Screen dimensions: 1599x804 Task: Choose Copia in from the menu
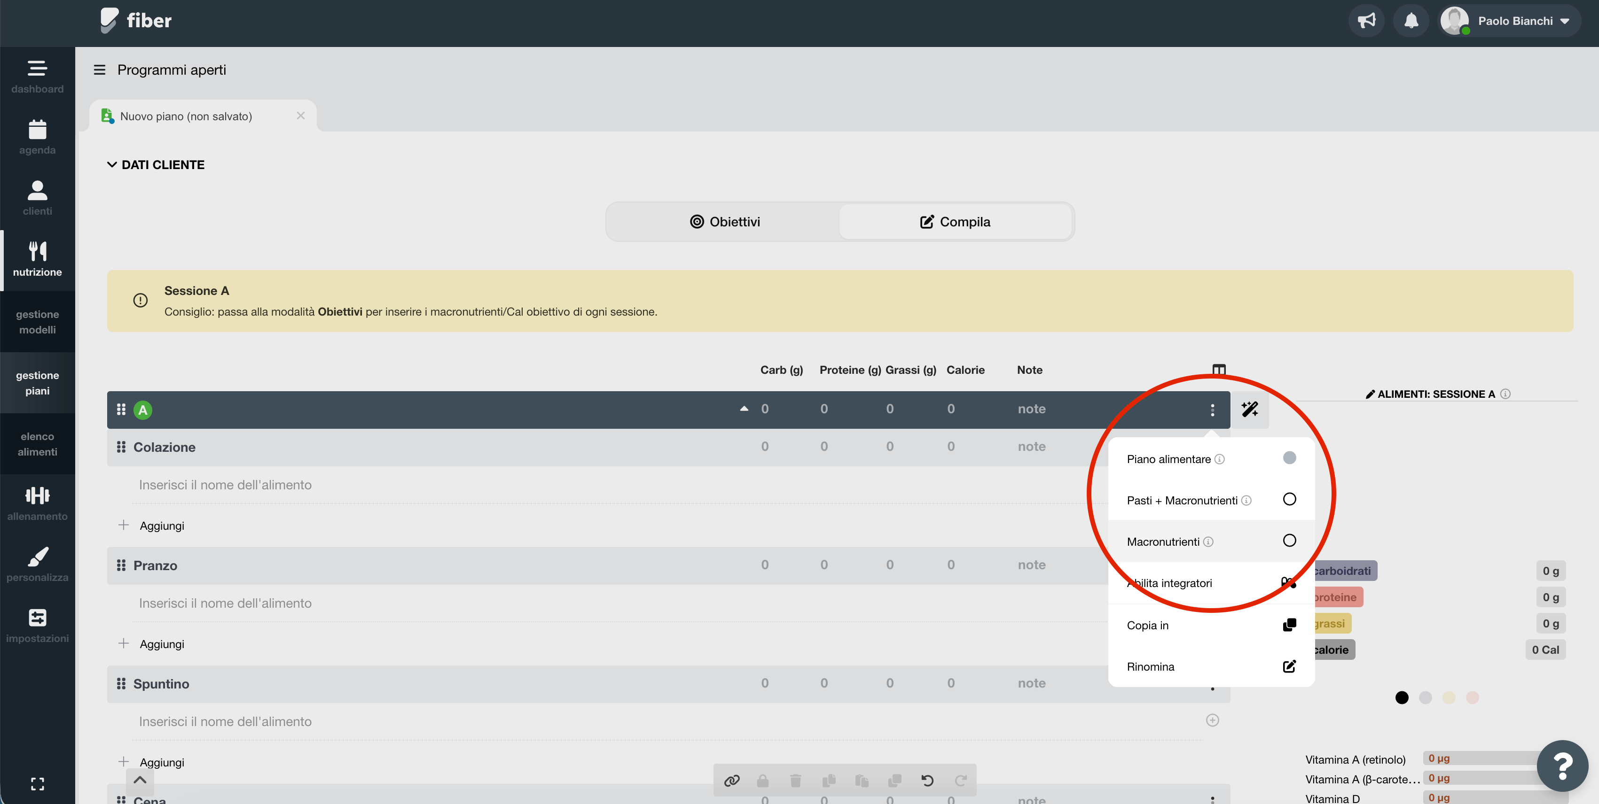pos(1211,626)
